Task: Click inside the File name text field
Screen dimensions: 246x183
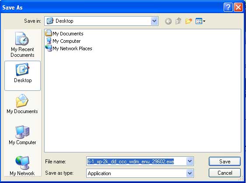Action: pos(136,161)
